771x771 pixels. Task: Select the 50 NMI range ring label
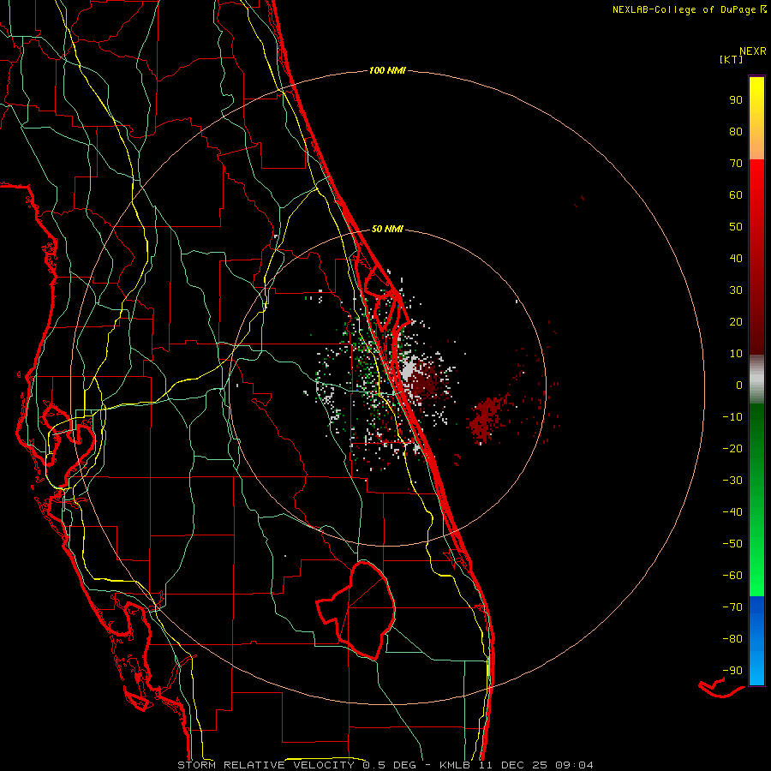click(x=387, y=229)
